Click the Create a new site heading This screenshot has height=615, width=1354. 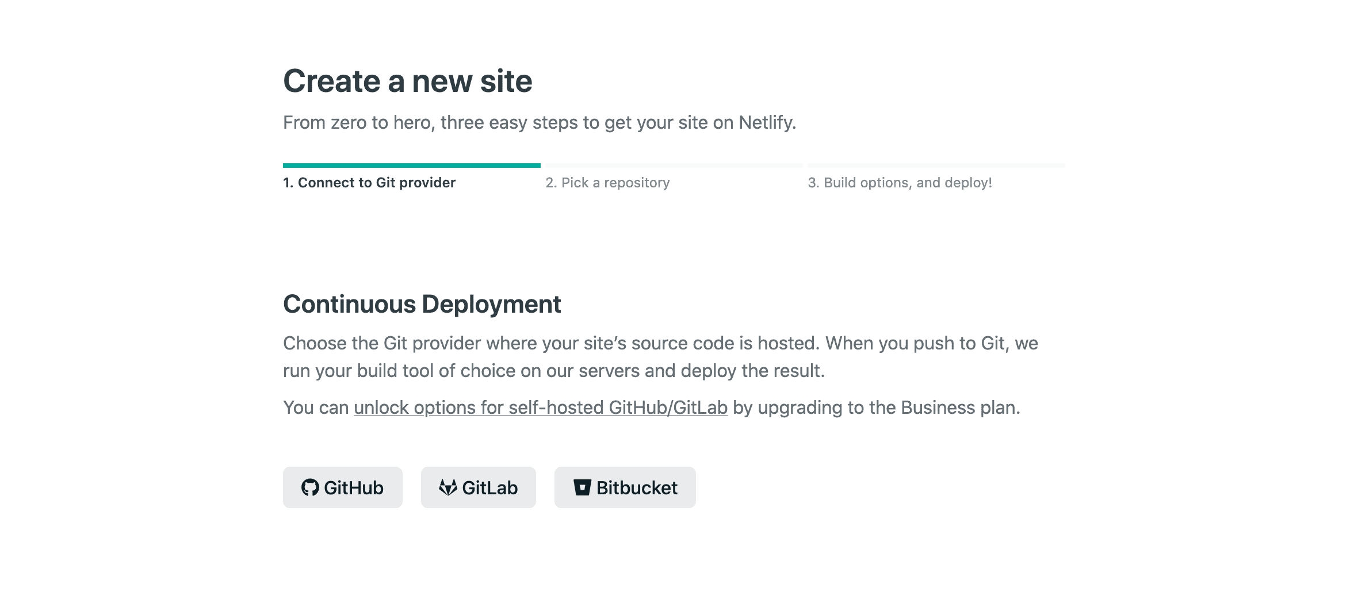click(408, 81)
